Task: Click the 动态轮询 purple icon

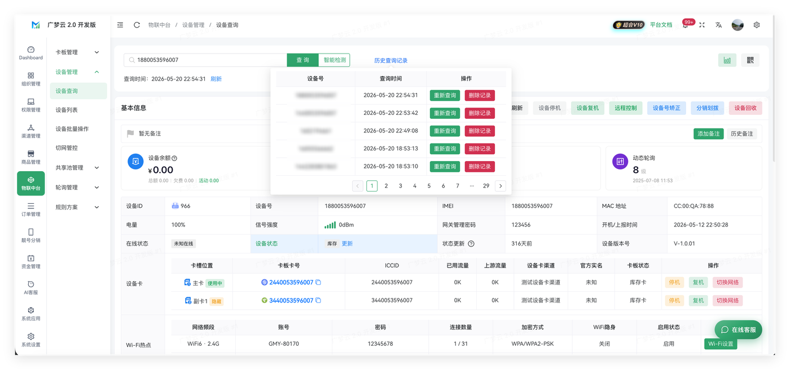Action: [x=620, y=161]
